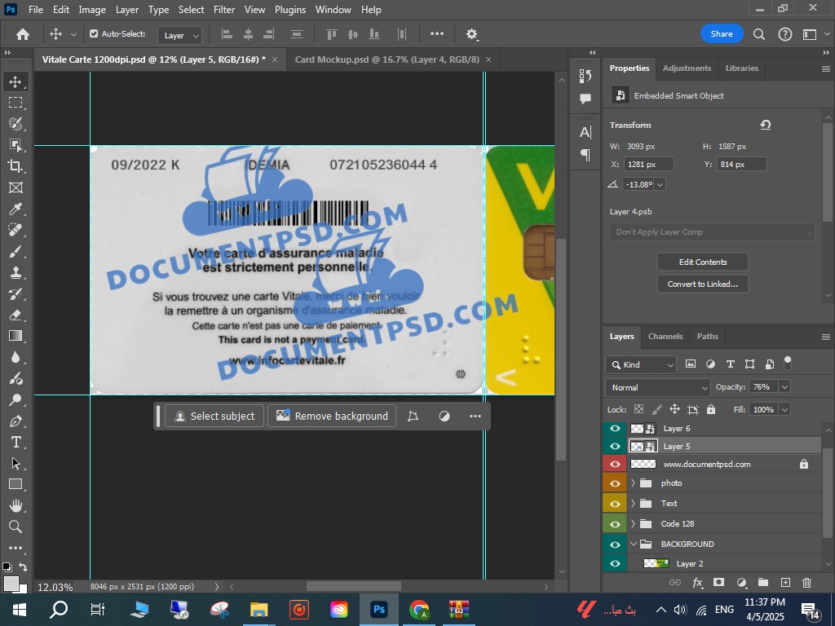Open the Auto-Select Layer dropdown
Viewport: 835px width, 626px height.
180,35
